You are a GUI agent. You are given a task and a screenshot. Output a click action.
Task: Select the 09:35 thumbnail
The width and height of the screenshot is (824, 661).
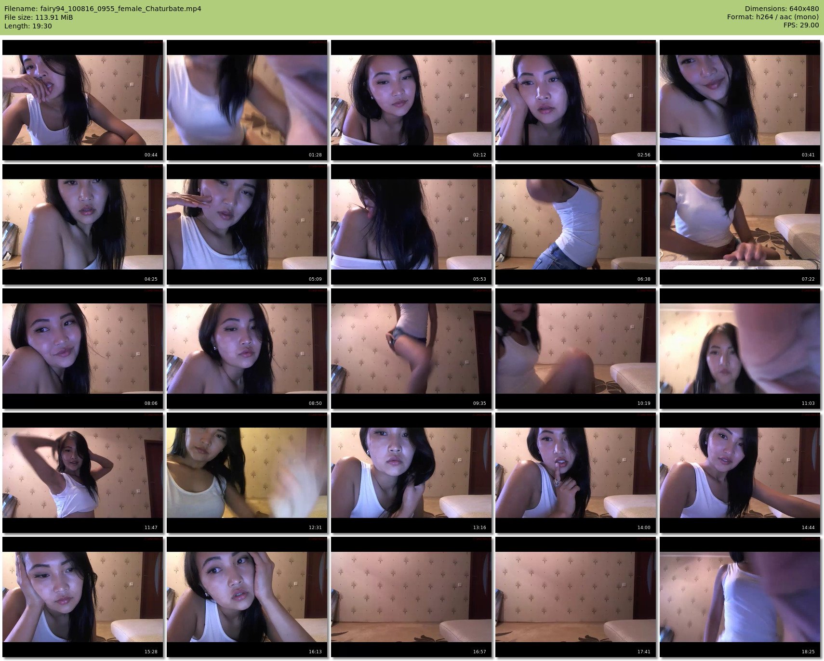point(411,349)
